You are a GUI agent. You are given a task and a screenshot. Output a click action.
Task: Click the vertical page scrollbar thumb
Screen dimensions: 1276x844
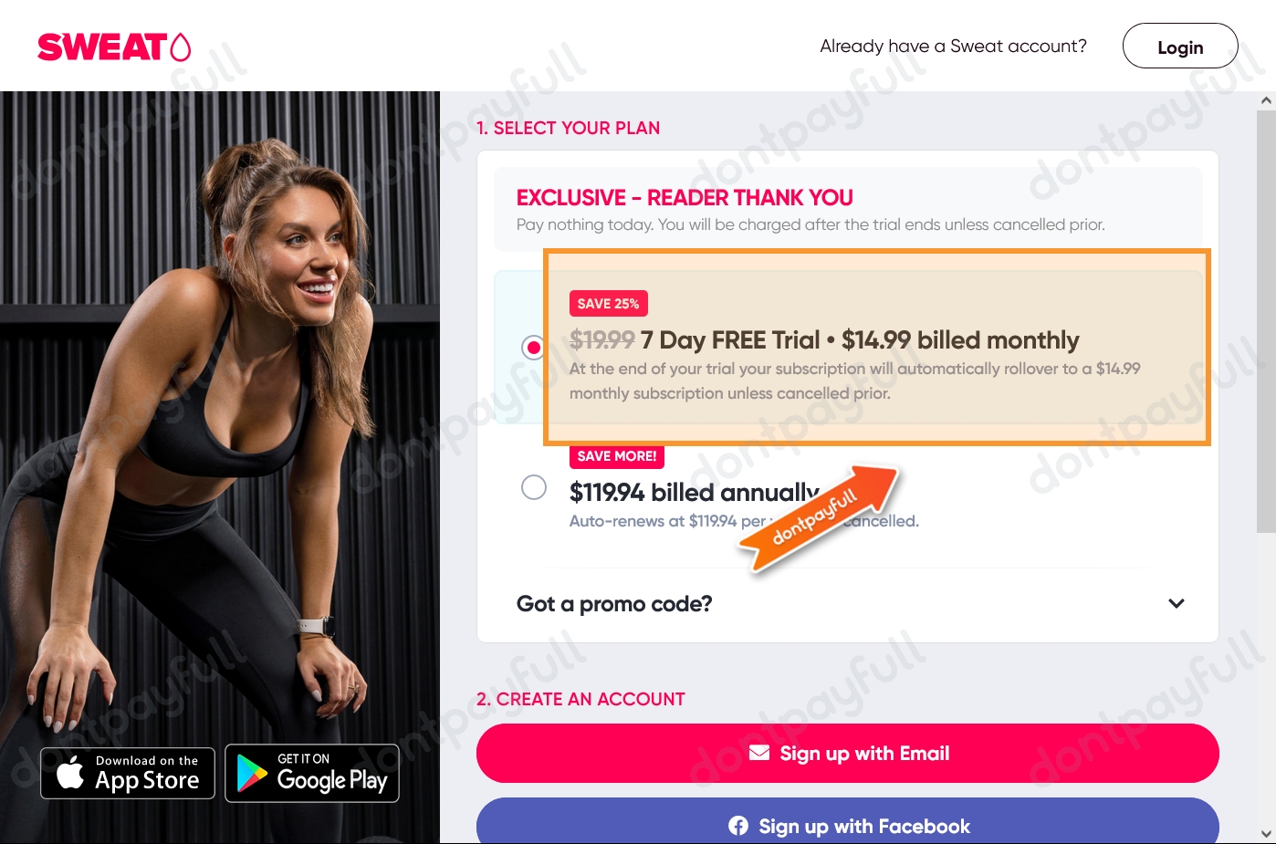click(1266, 321)
